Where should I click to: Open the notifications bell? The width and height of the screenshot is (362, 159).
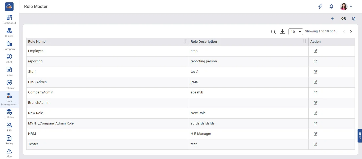(x=331, y=7)
